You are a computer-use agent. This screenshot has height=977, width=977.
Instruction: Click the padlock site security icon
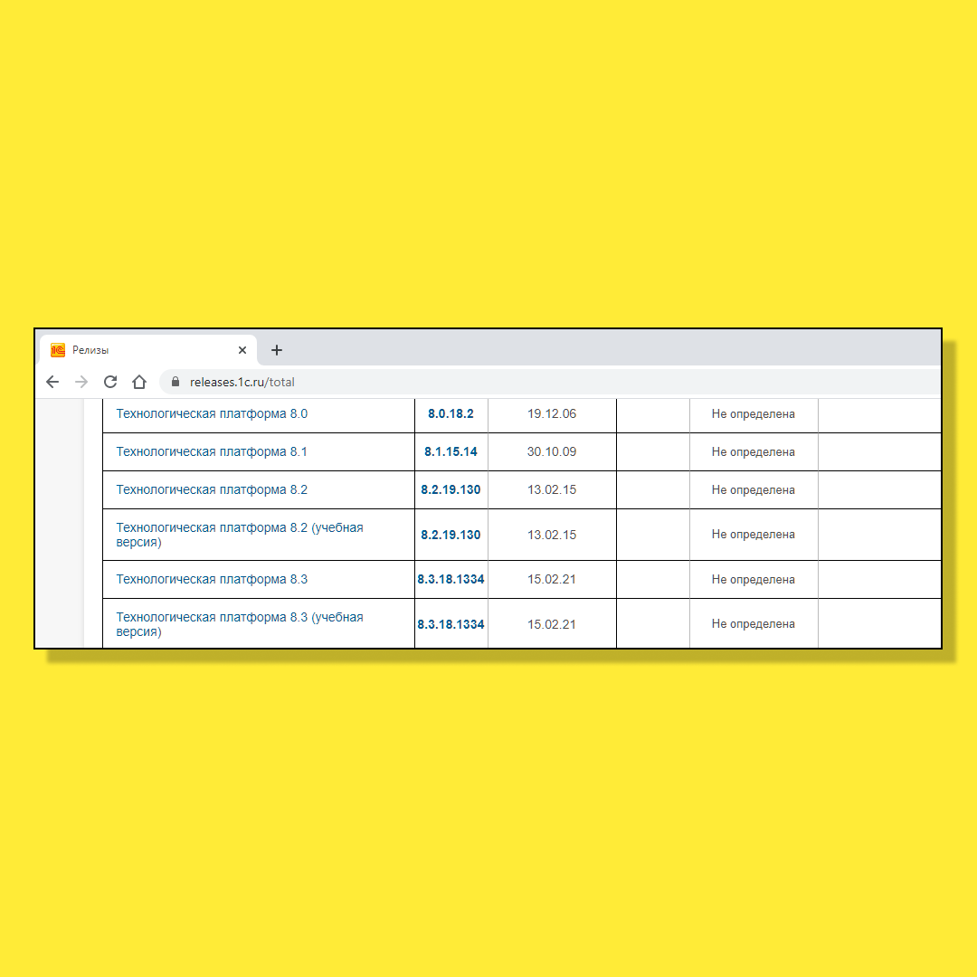[175, 382]
